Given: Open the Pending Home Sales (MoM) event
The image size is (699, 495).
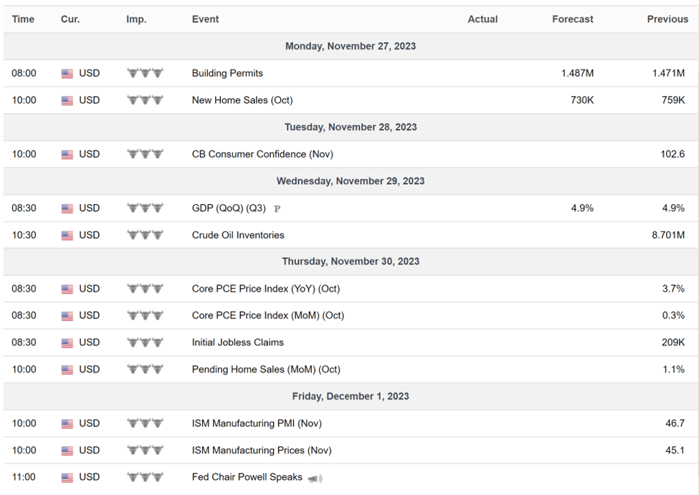Looking at the screenshot, I should (x=266, y=370).
